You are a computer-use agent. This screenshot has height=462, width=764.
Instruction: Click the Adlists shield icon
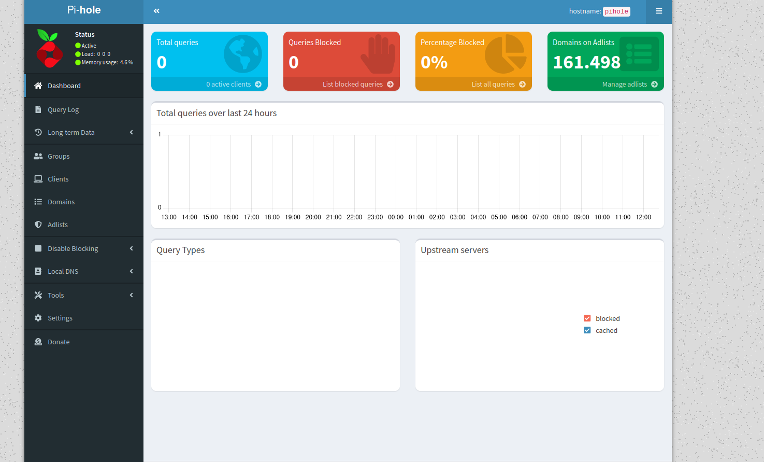pos(38,225)
